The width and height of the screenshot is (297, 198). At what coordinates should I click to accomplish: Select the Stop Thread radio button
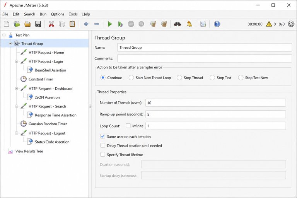point(179,78)
